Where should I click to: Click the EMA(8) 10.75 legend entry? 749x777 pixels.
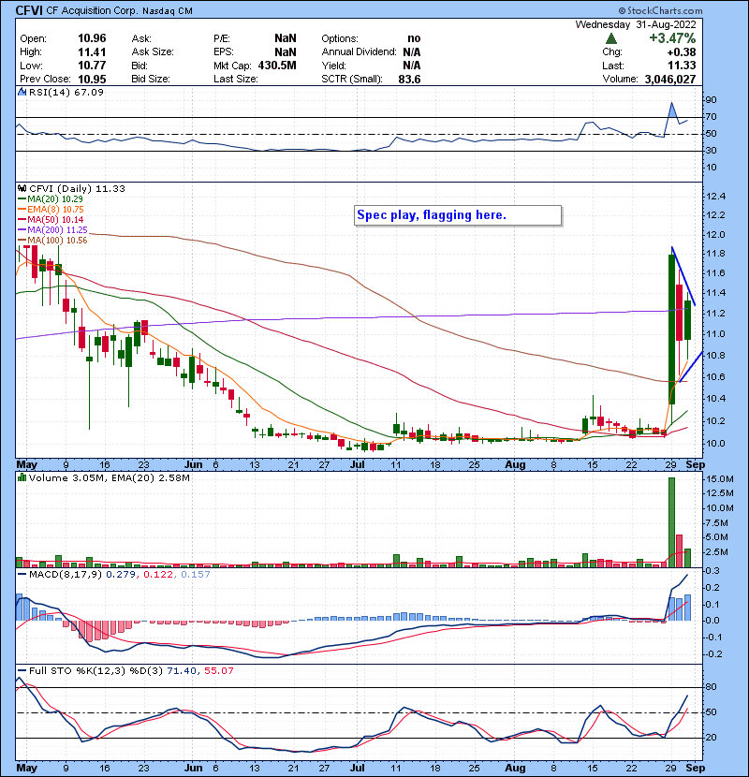(x=51, y=209)
